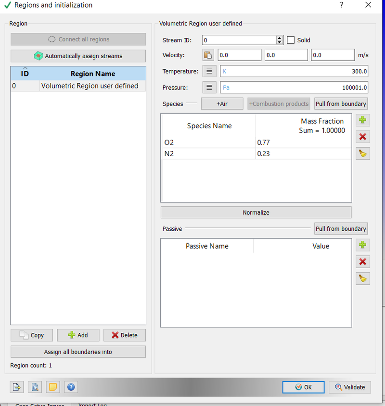Paste velocity values from clipboard
Screen dimensions: 385x406
pos(209,54)
